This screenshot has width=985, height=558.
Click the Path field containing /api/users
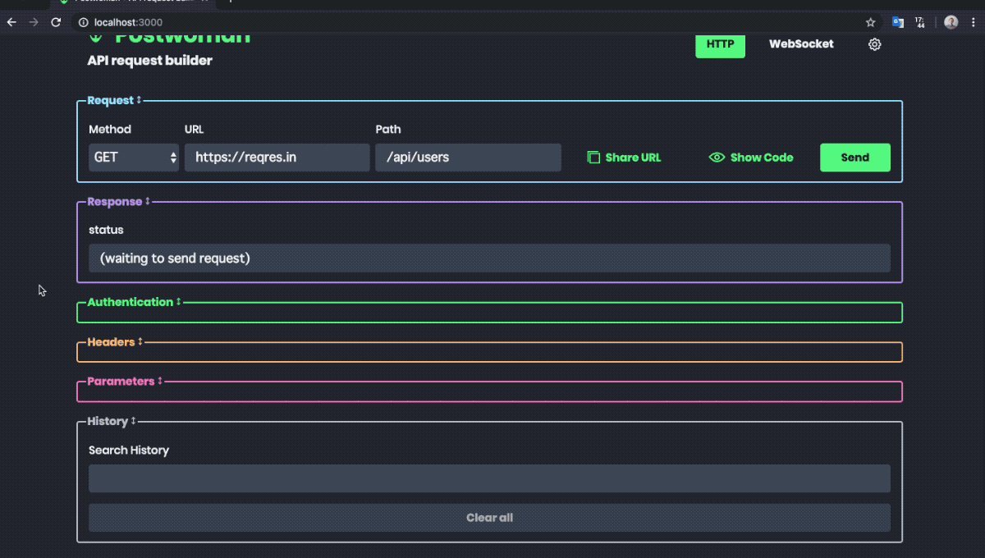pos(469,158)
